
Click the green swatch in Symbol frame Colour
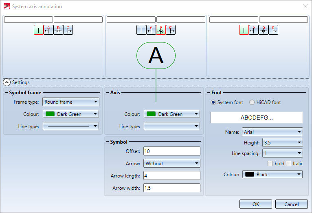click(50, 114)
